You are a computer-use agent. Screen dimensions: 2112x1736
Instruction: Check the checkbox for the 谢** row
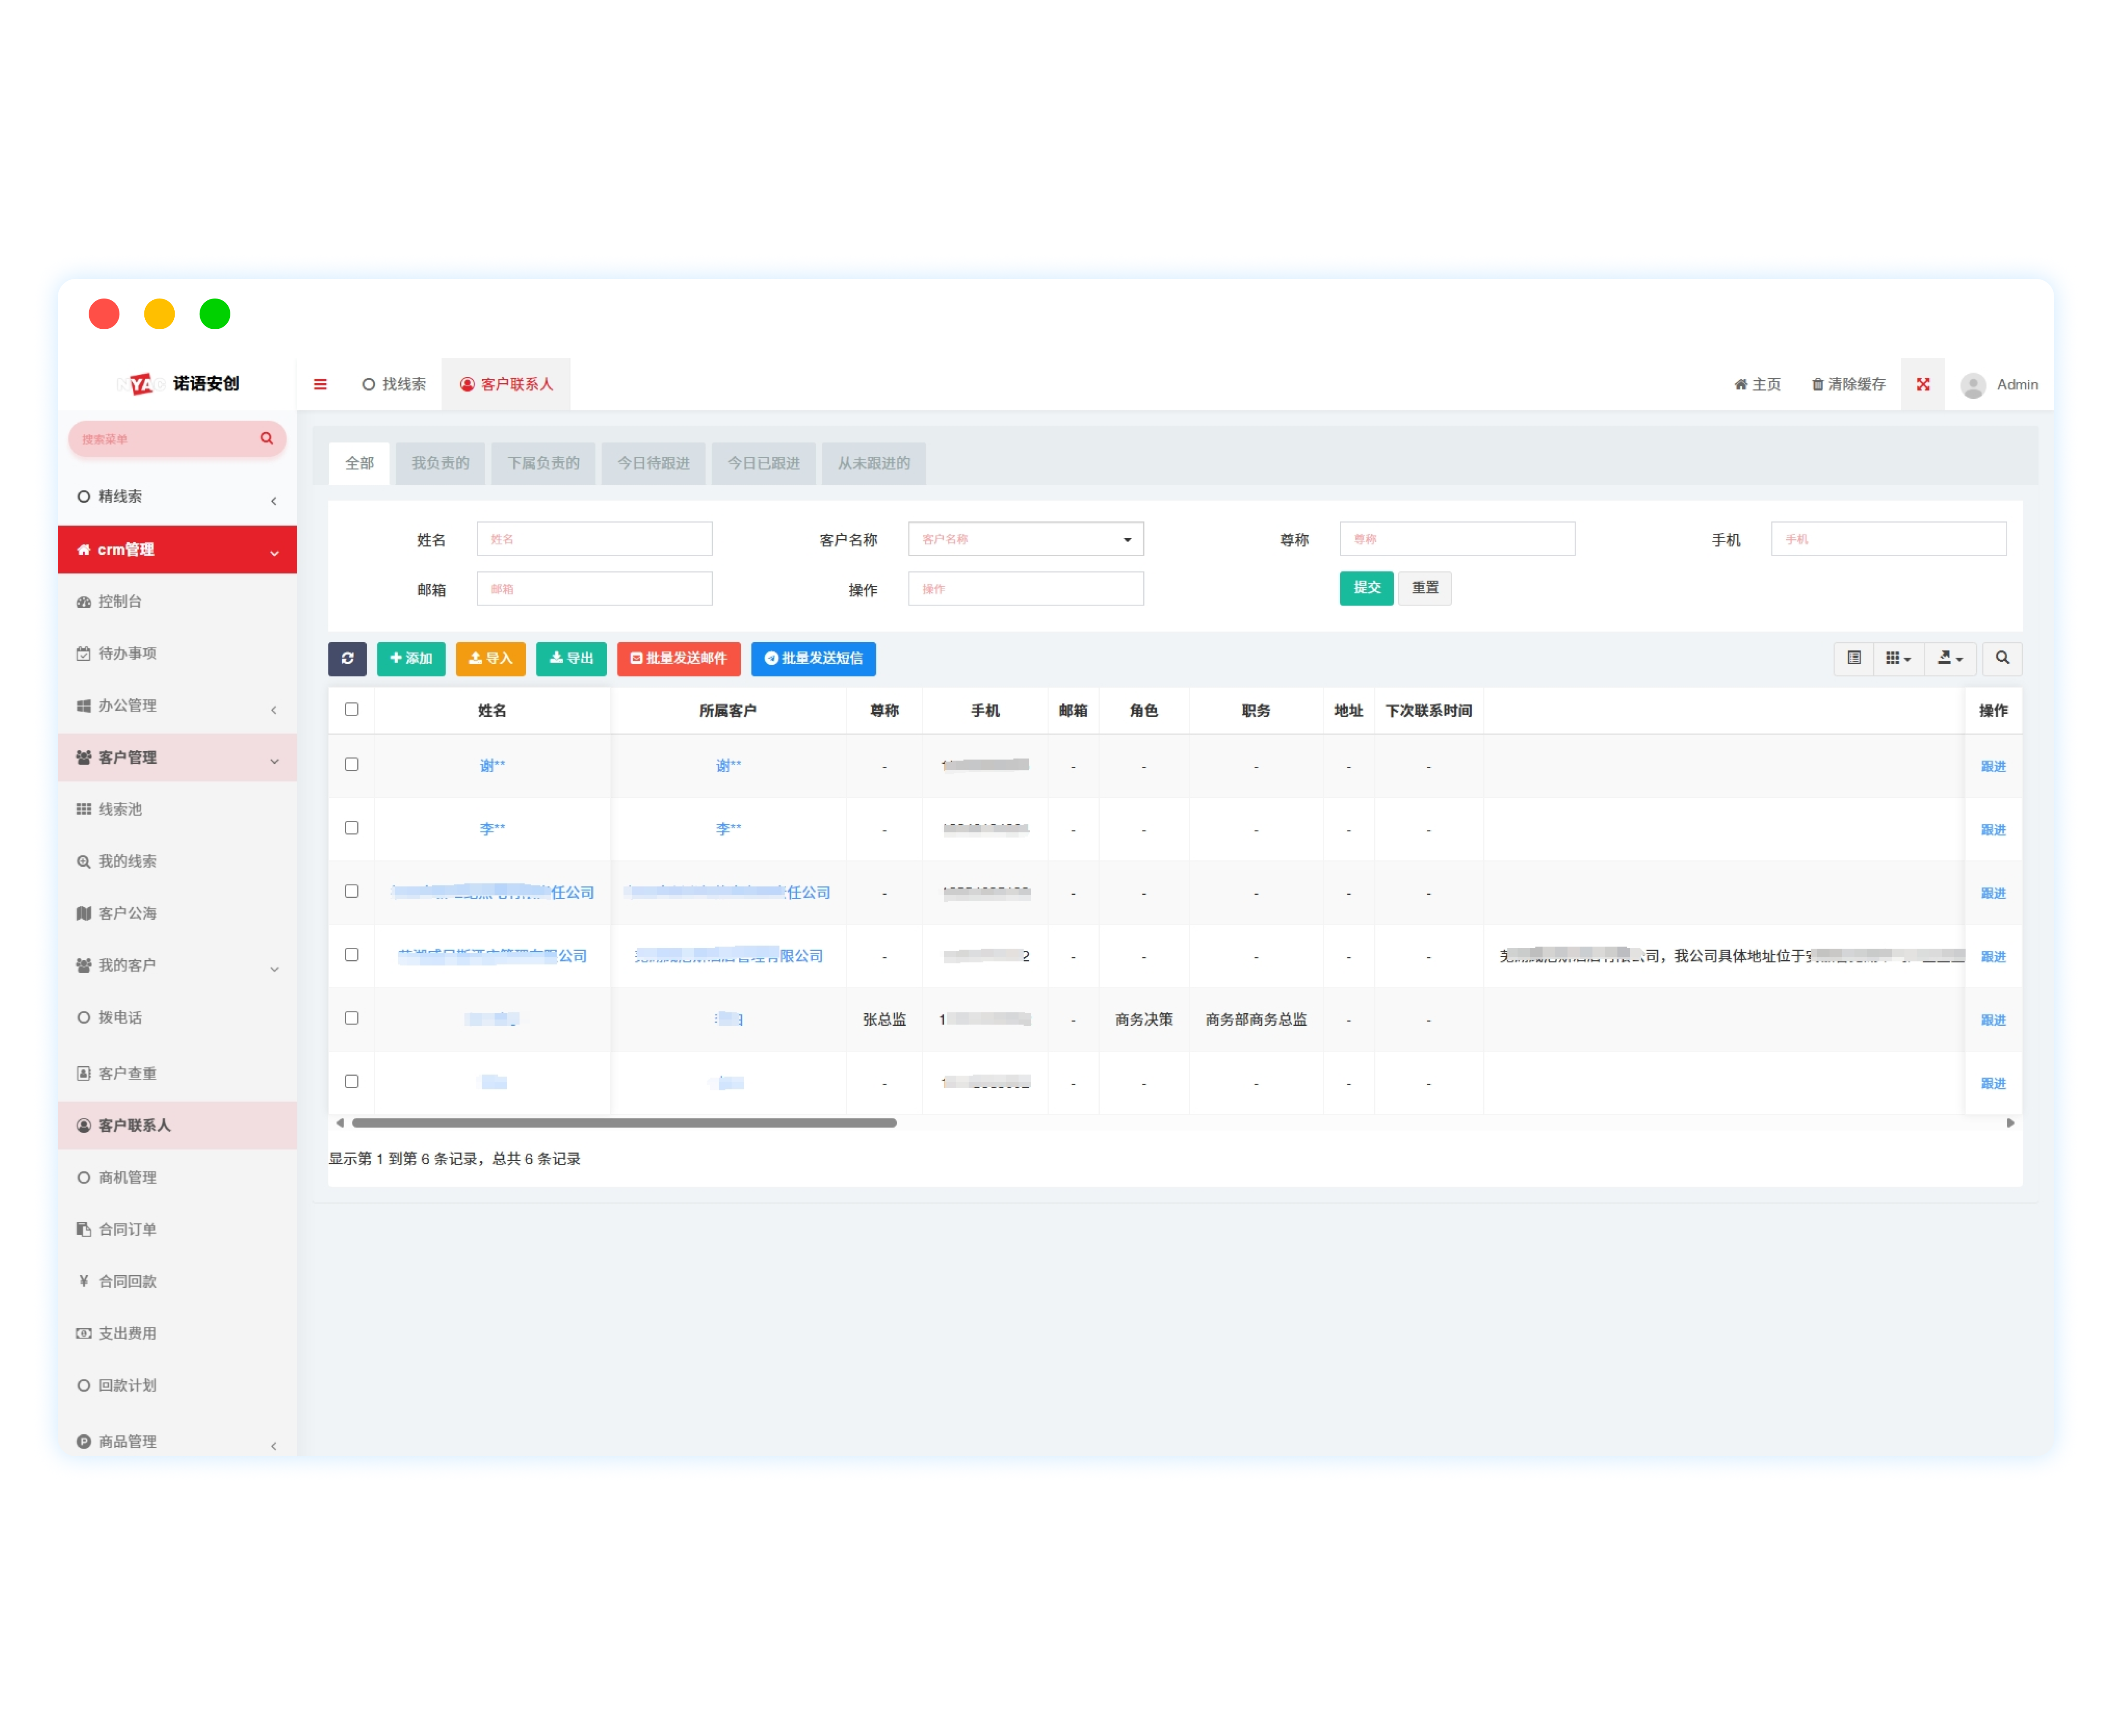[351, 764]
